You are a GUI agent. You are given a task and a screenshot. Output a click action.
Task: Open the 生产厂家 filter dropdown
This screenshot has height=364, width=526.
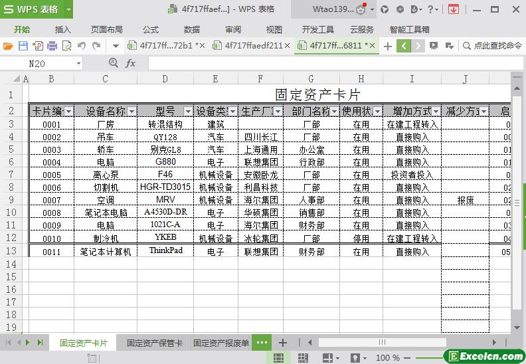point(278,112)
